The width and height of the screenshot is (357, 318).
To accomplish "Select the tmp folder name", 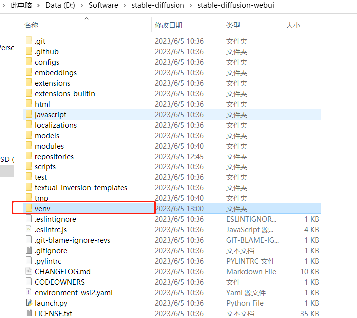I will tap(41, 198).
